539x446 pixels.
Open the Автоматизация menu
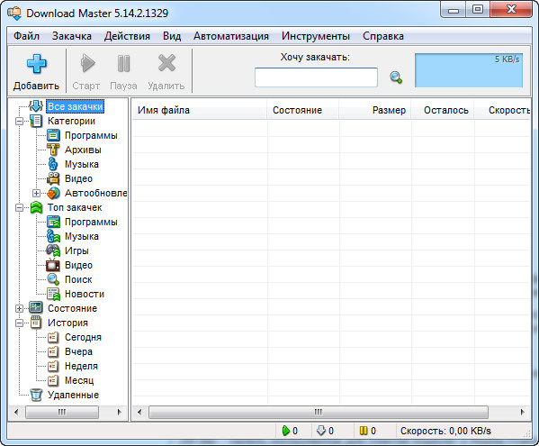coord(231,36)
